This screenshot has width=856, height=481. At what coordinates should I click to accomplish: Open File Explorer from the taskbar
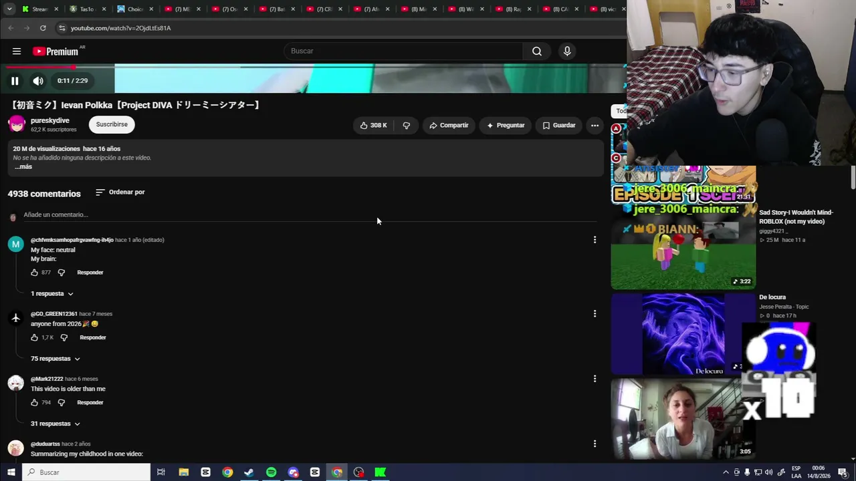(x=183, y=472)
